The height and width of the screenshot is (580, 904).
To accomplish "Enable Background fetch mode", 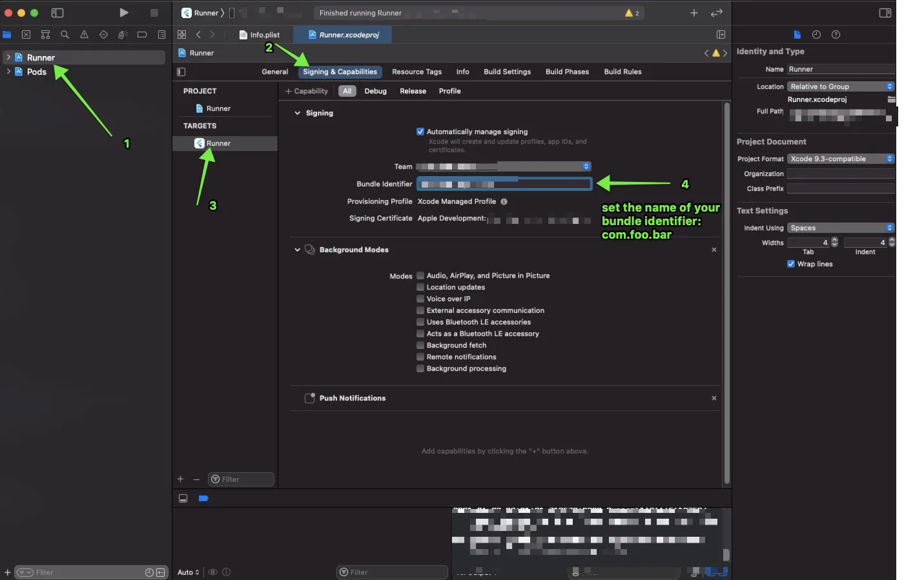I will (x=420, y=345).
